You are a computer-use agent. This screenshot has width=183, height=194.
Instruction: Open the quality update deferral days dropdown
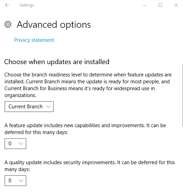tap(15, 181)
